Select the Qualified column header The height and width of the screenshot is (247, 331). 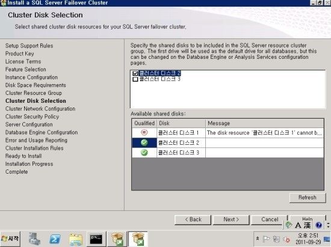click(144, 123)
